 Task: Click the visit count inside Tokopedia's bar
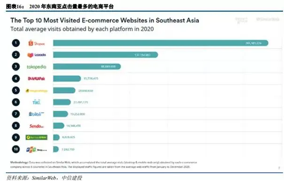point(108,66)
